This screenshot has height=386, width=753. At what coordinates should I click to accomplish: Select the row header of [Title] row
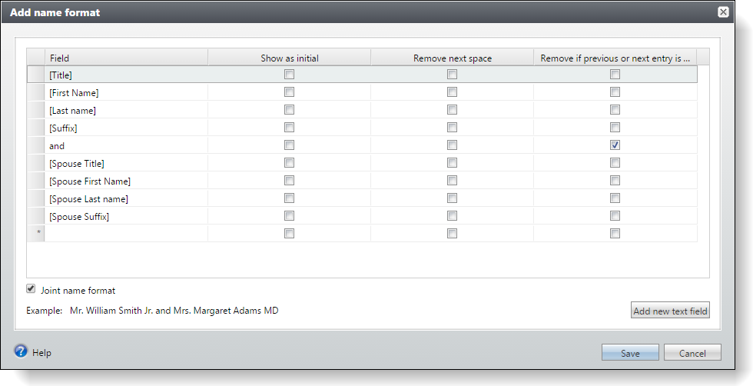coord(35,75)
